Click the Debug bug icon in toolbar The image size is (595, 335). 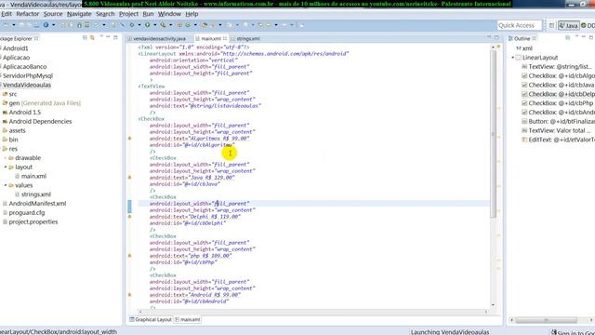132,25
